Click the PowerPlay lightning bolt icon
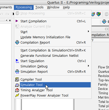Image resolution: width=109 pixels, height=110 pixels. 17,95
